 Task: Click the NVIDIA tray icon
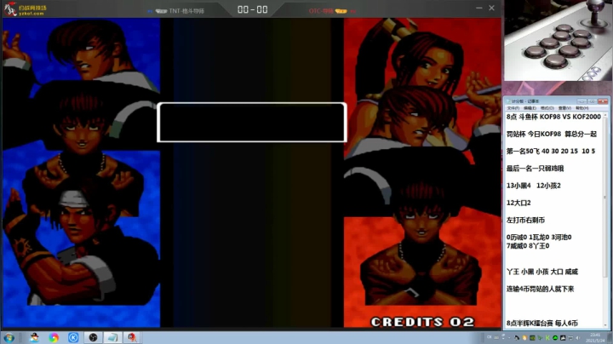[532, 338]
